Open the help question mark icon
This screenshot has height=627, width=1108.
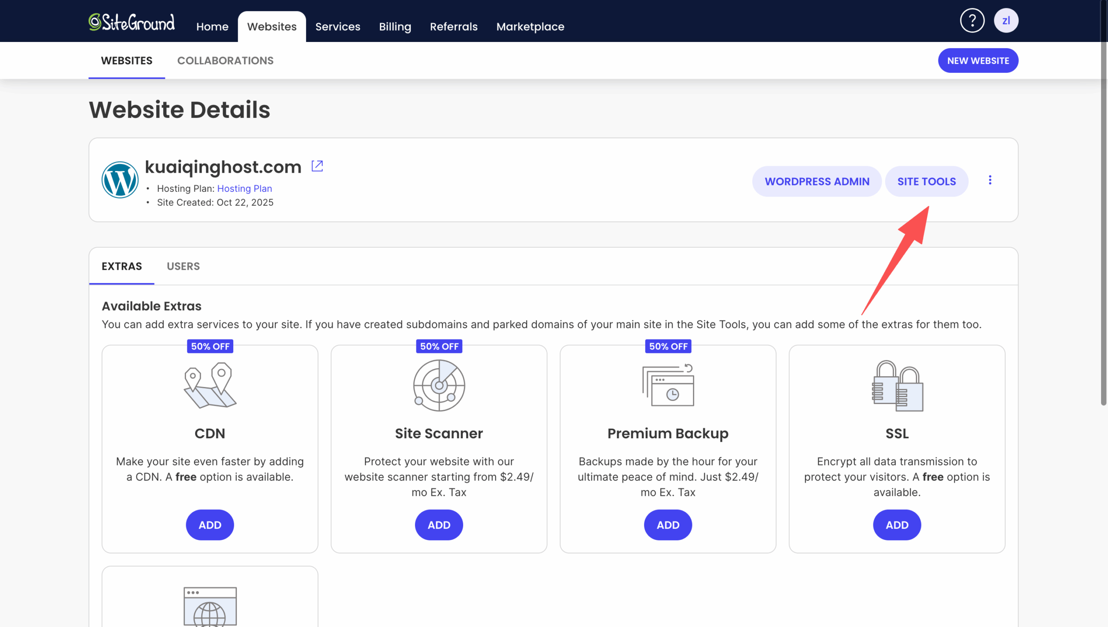pos(972,20)
